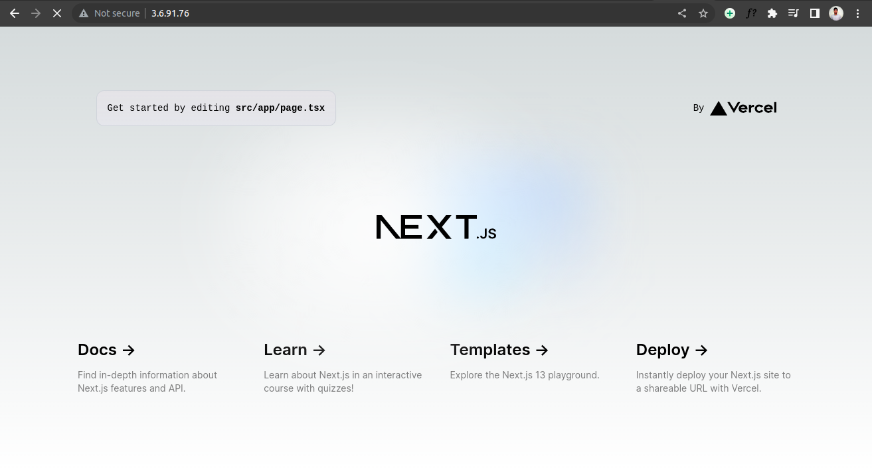This screenshot has height=470, width=872.
Task: Open the f? extension icon
Action: [x=751, y=13]
